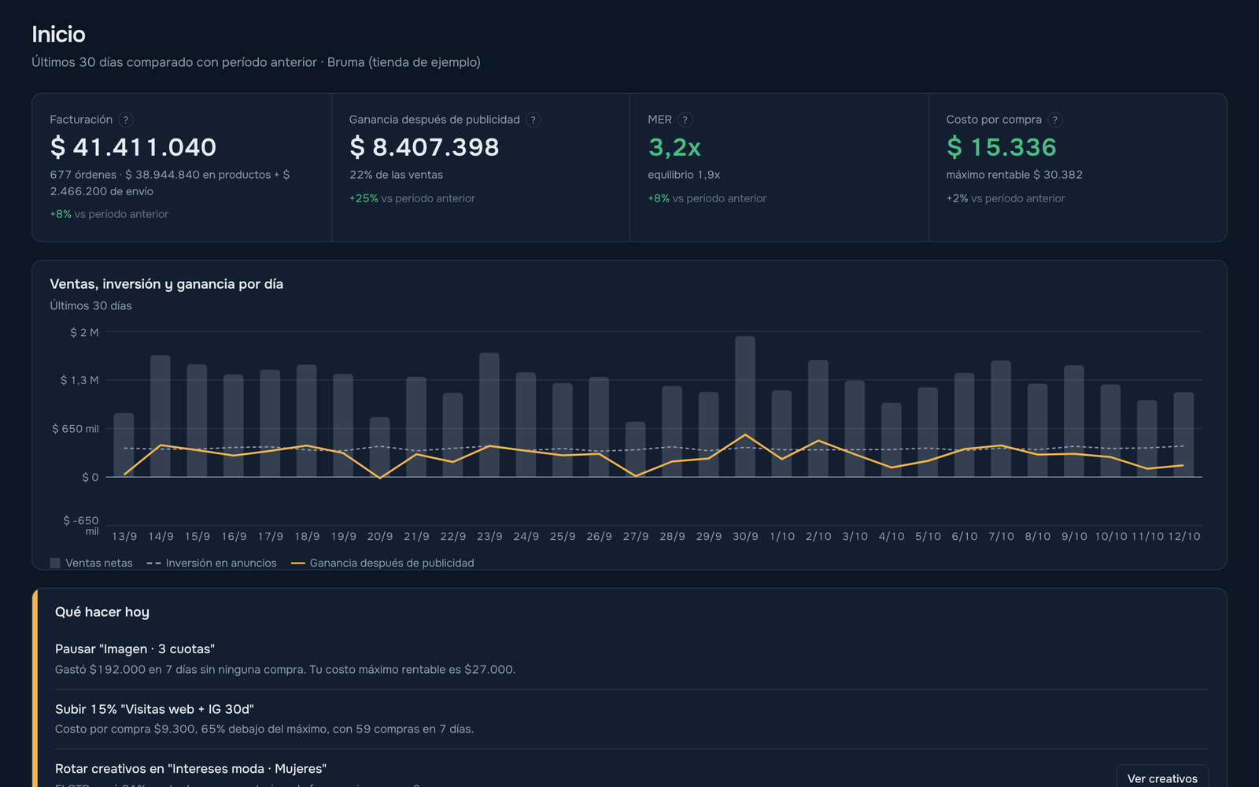
Task: Click the 13/9 date label on axis
Action: click(x=124, y=536)
